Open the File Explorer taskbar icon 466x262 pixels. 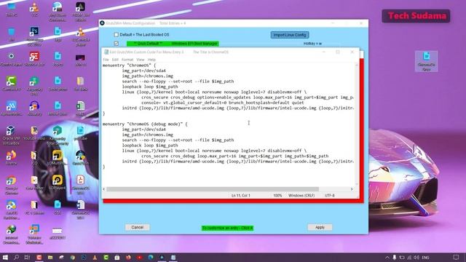[50, 257]
